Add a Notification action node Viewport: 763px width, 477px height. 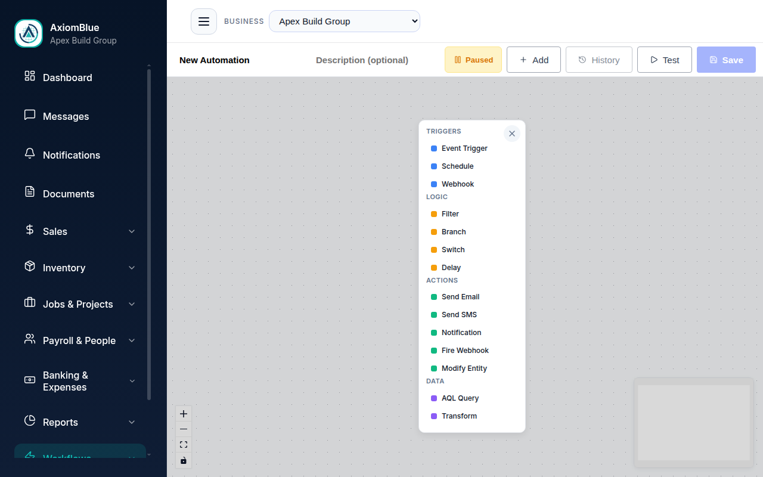tap(472, 333)
